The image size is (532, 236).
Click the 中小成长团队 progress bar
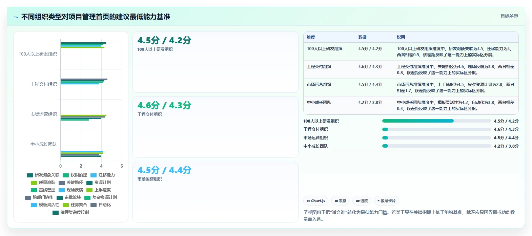coord(436,146)
